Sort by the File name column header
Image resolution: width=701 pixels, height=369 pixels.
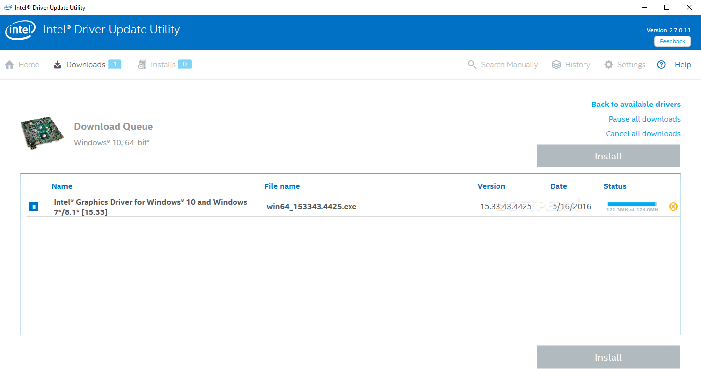pos(282,186)
